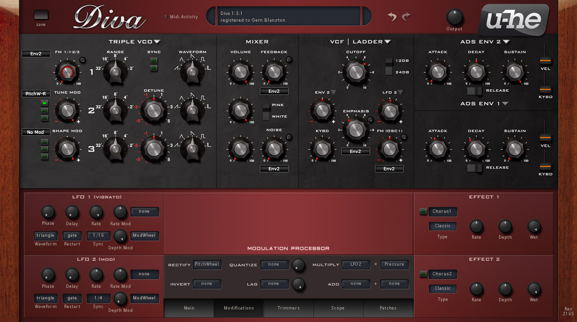Adjust ADS Env 2 KYBD slider
Image resolution: width=577 pixels, height=322 pixels.
tap(545, 89)
